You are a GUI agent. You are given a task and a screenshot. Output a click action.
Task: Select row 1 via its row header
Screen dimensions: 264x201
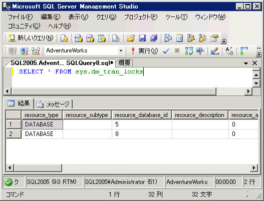coord(14,124)
